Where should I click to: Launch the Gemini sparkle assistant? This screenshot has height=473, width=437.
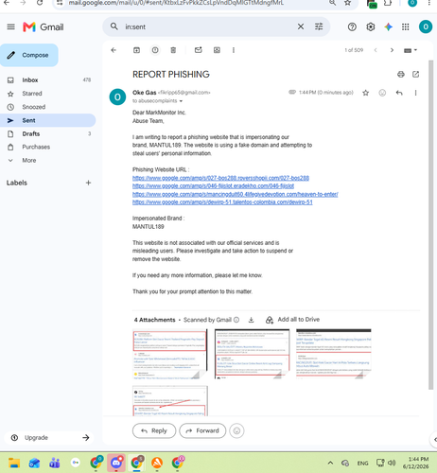(x=388, y=27)
